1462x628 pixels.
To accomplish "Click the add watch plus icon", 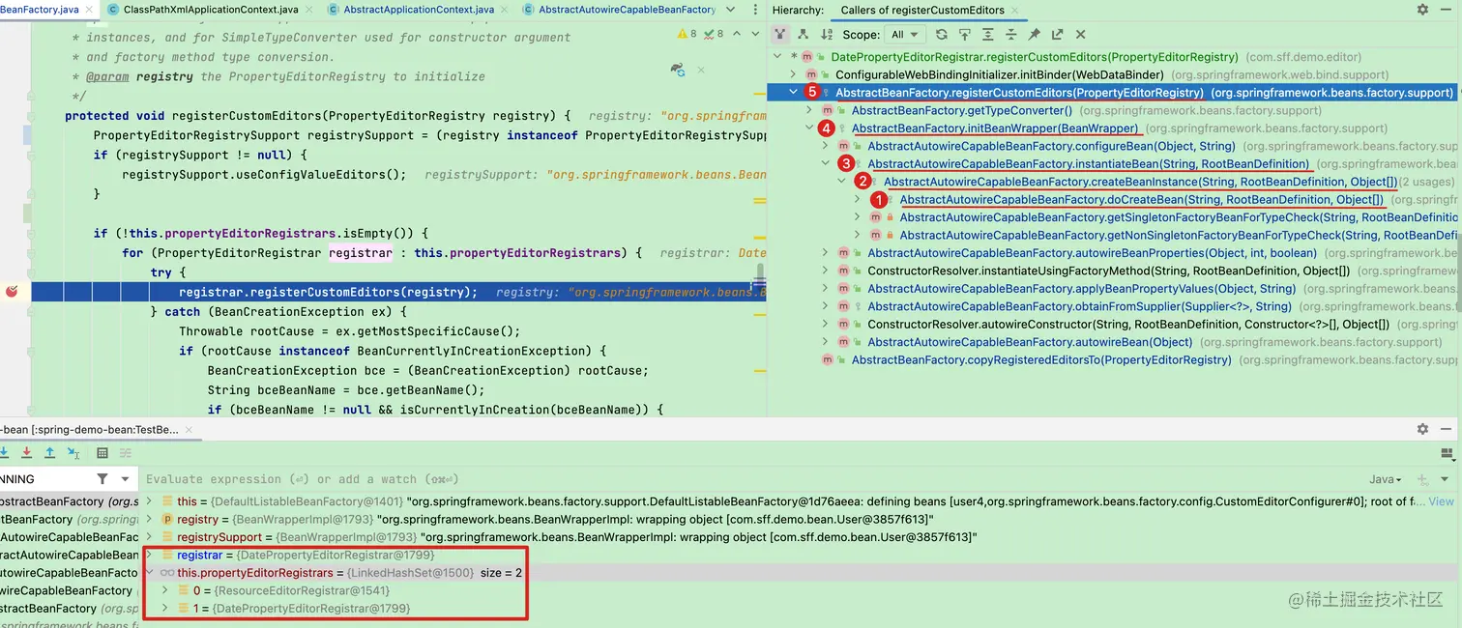I will 1422,479.
